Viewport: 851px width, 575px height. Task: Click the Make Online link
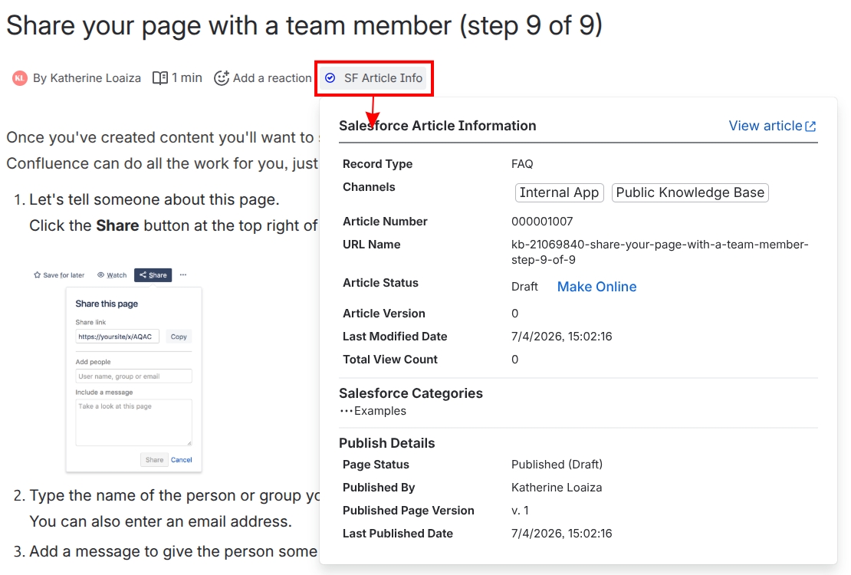pos(596,287)
